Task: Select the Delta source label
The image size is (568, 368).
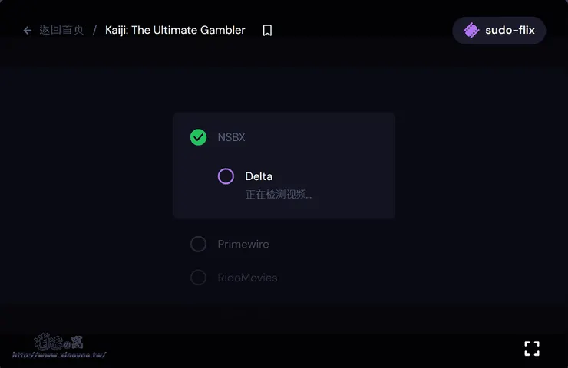Action: click(x=259, y=176)
